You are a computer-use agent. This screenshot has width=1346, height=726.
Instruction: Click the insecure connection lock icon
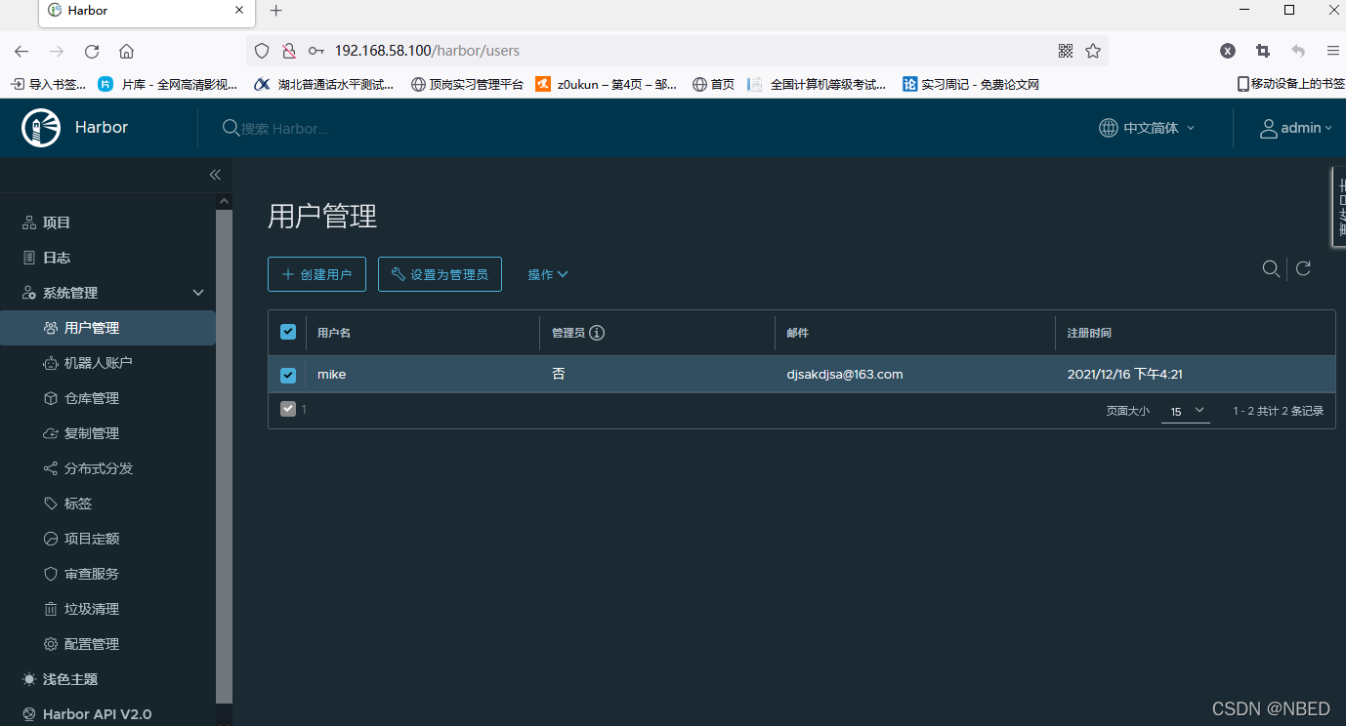pos(288,51)
